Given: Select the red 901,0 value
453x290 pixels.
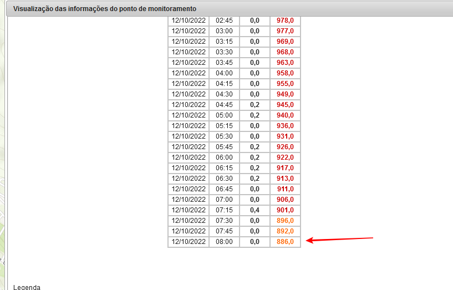Looking at the screenshot, I should (285, 210).
